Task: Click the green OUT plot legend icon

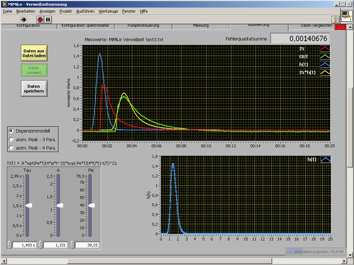Action: coord(325,57)
